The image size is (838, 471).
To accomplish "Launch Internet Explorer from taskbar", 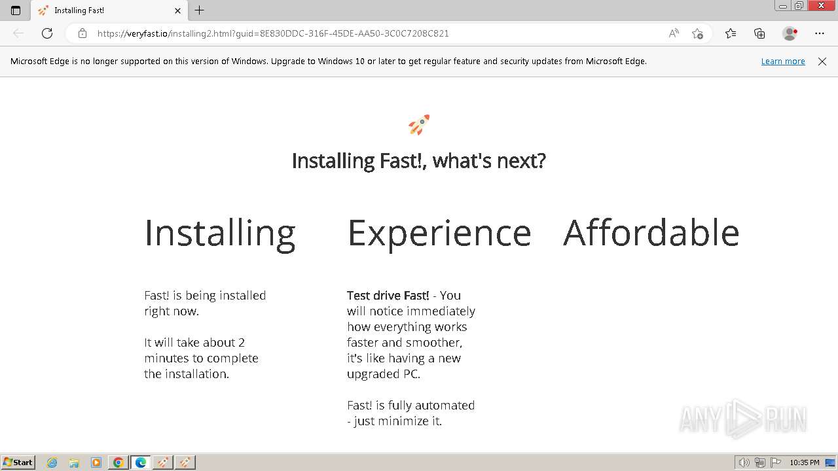I will pyautogui.click(x=52, y=462).
